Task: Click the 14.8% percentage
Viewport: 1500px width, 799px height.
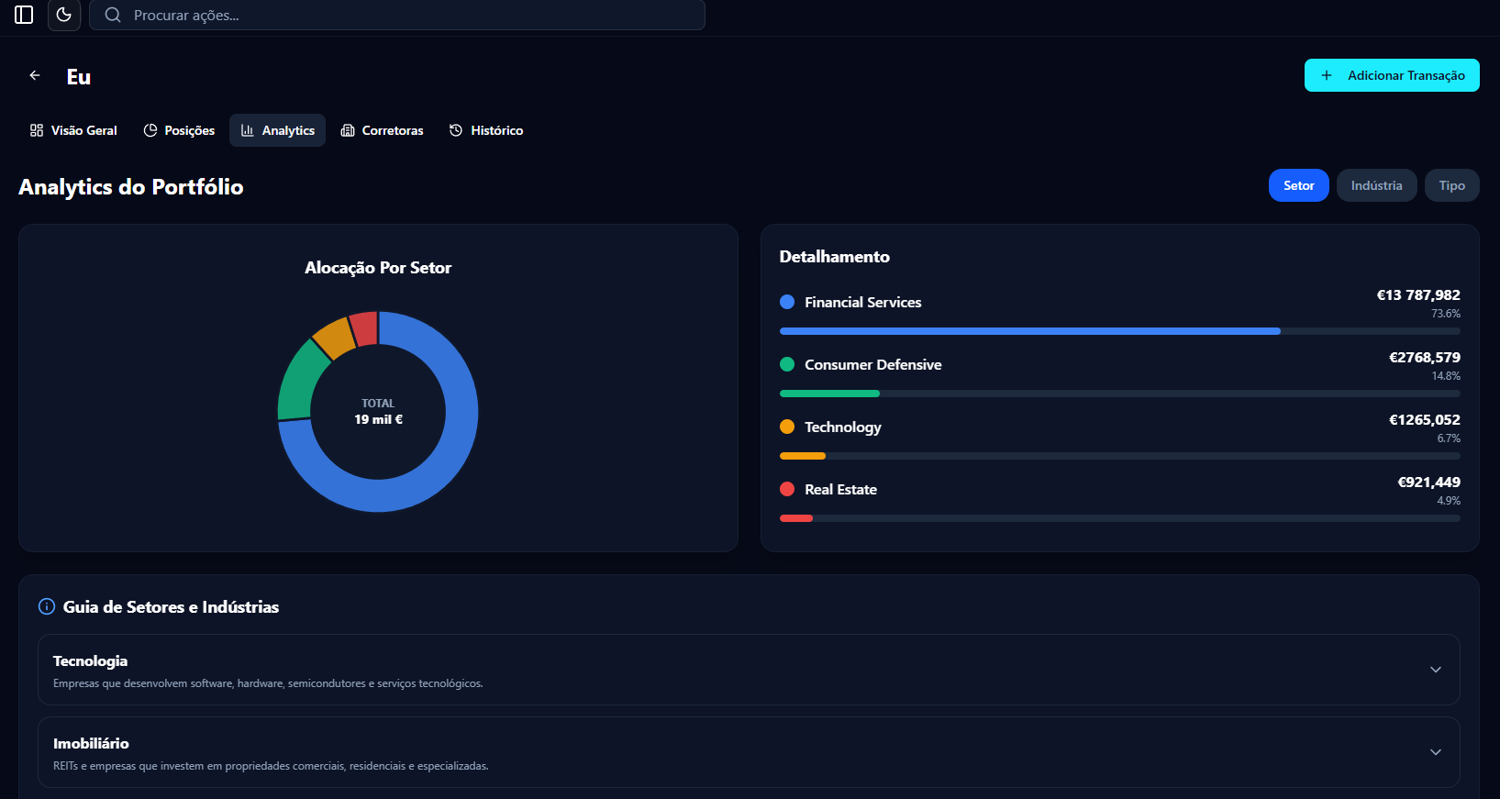Action: point(1446,376)
